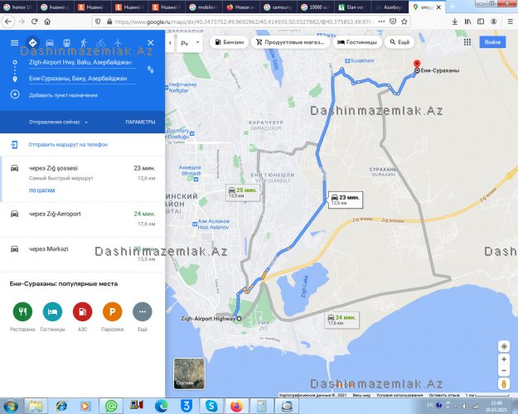The width and height of the screenshot is (518, 414).
Task: Open ПО ШАГАМ step-by-step directions
Action: [42, 190]
